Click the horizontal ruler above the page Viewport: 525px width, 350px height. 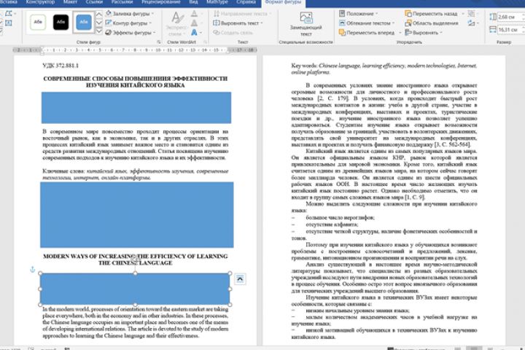click(x=135, y=50)
